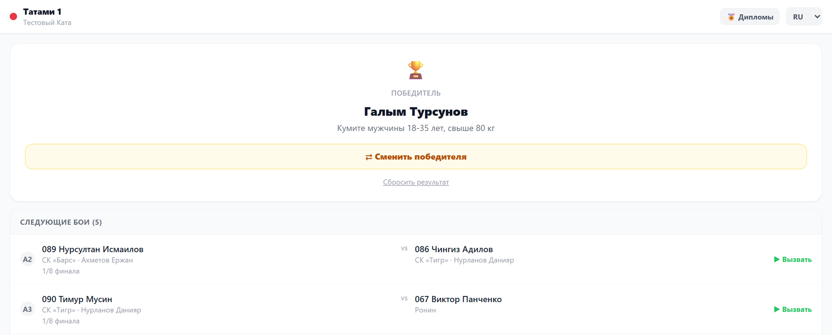Click the swap arrows icon on Сменить победителя
Image resolution: width=832 pixels, height=335 pixels.
coord(369,157)
